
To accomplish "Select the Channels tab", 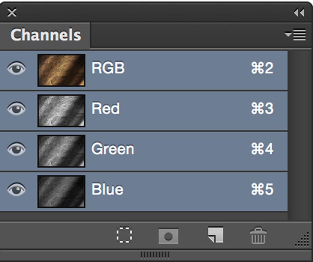I will pyautogui.click(x=45, y=35).
